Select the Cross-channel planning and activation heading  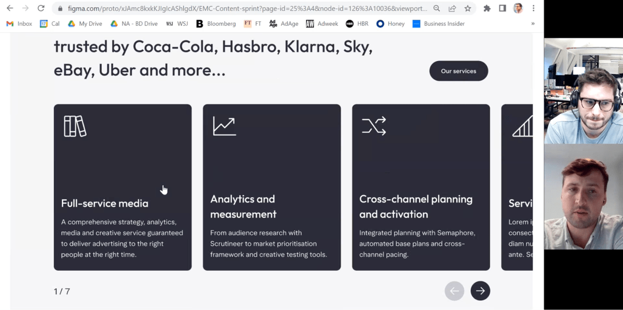(x=416, y=206)
